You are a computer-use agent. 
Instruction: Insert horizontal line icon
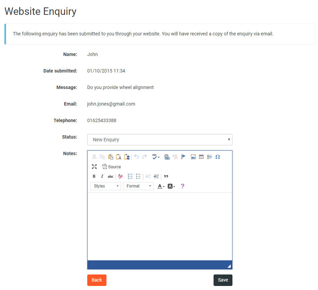pos(209,157)
